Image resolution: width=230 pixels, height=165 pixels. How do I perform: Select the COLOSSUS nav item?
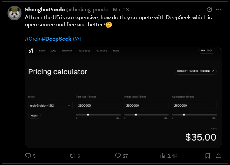click(84, 51)
